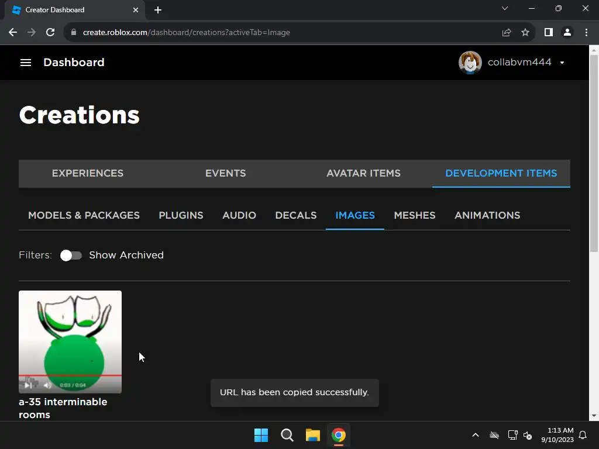Open the Meshes sub-tab
The height and width of the screenshot is (449, 599).
tap(415, 215)
